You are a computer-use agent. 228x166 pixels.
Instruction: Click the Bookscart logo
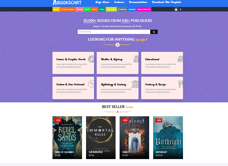click(67, 2)
